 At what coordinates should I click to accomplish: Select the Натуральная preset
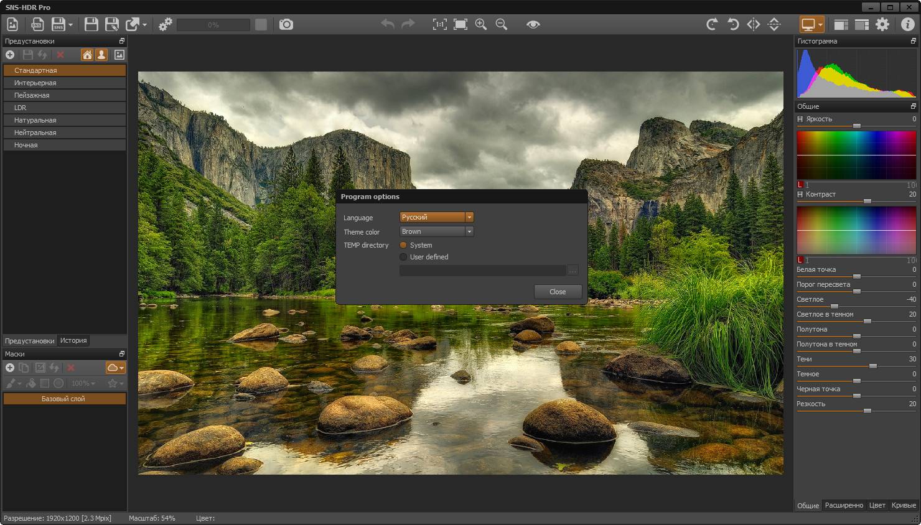(x=65, y=120)
